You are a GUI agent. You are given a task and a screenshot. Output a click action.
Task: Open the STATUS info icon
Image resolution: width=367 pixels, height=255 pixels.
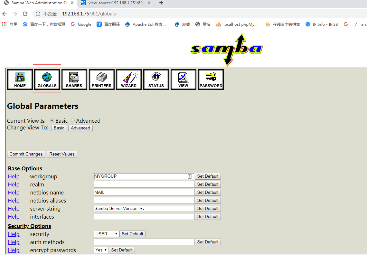click(156, 80)
